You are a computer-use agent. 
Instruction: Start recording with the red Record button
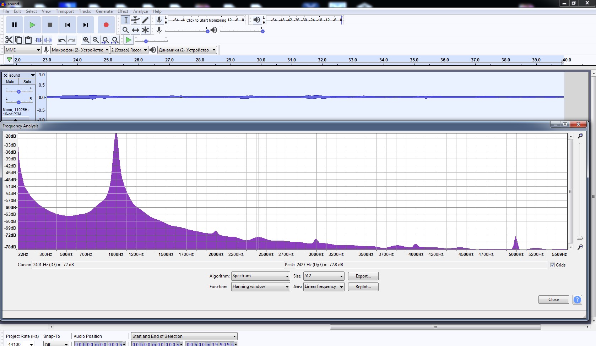click(106, 25)
